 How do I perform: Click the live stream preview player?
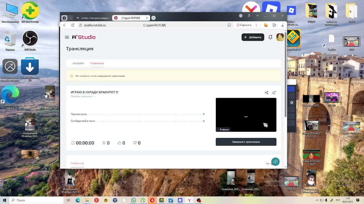(246, 115)
